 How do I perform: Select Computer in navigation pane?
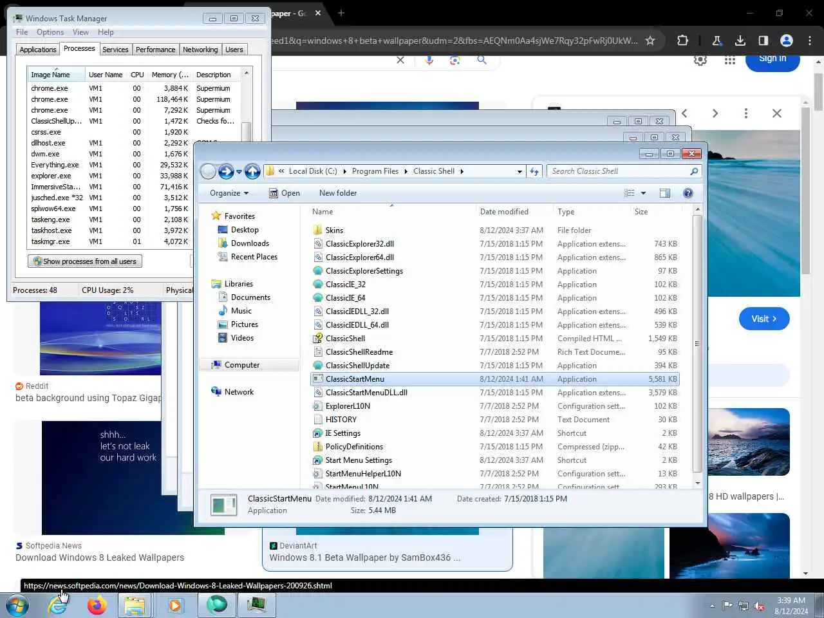tap(242, 365)
